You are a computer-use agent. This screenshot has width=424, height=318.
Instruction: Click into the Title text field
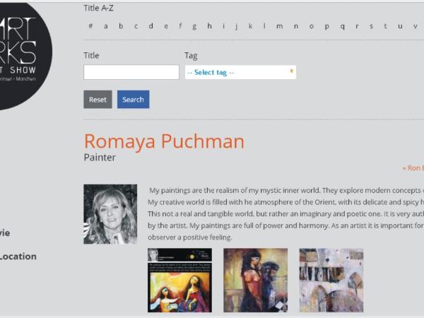131,72
